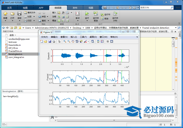Click Hide Plot Tools icon in Figure 1
This screenshot has width=183, height=128.
pos(108,41)
